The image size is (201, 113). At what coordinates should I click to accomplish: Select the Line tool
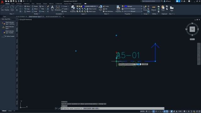click(x=2, y=8)
